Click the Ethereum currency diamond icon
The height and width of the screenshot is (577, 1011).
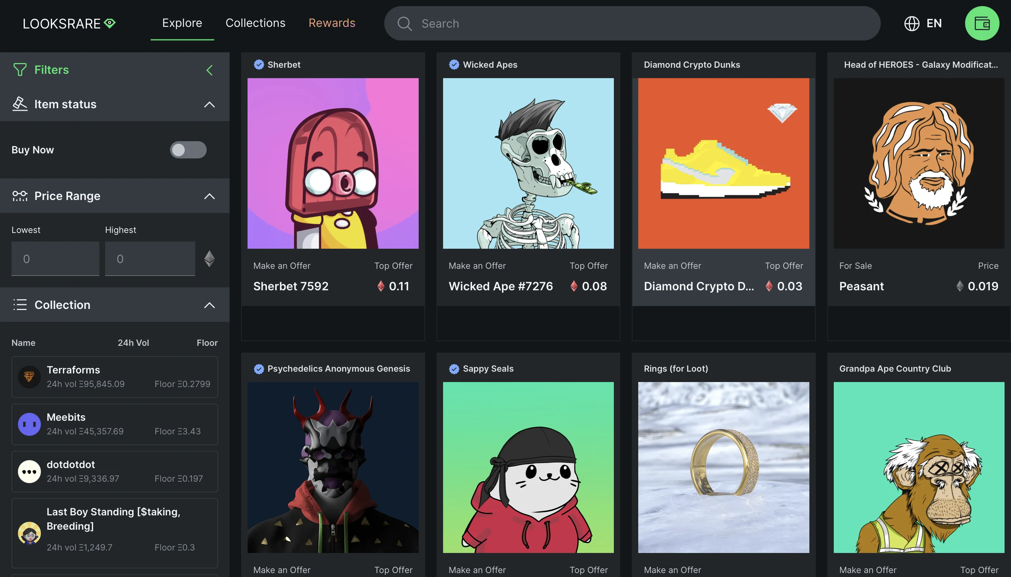click(210, 259)
